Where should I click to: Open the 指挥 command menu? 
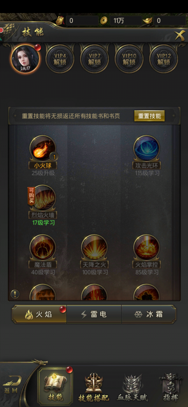point(171,387)
